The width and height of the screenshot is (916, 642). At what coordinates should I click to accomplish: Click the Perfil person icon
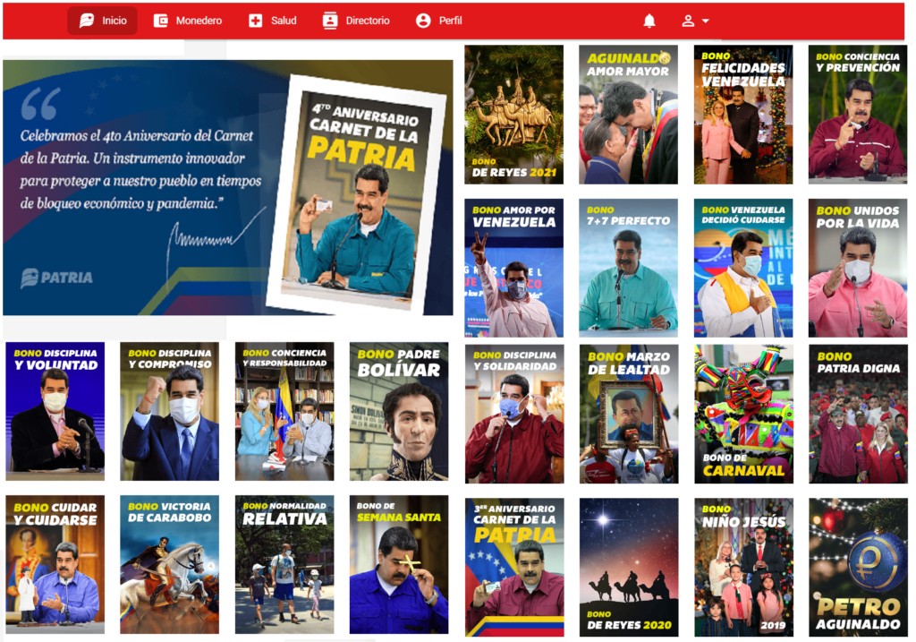coord(423,21)
